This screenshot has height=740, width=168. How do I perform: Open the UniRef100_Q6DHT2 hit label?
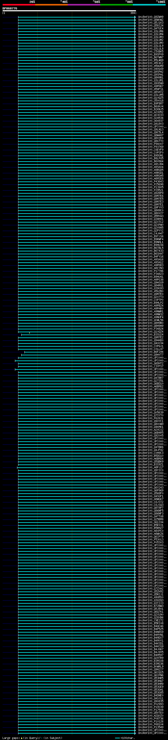[151, 363]
